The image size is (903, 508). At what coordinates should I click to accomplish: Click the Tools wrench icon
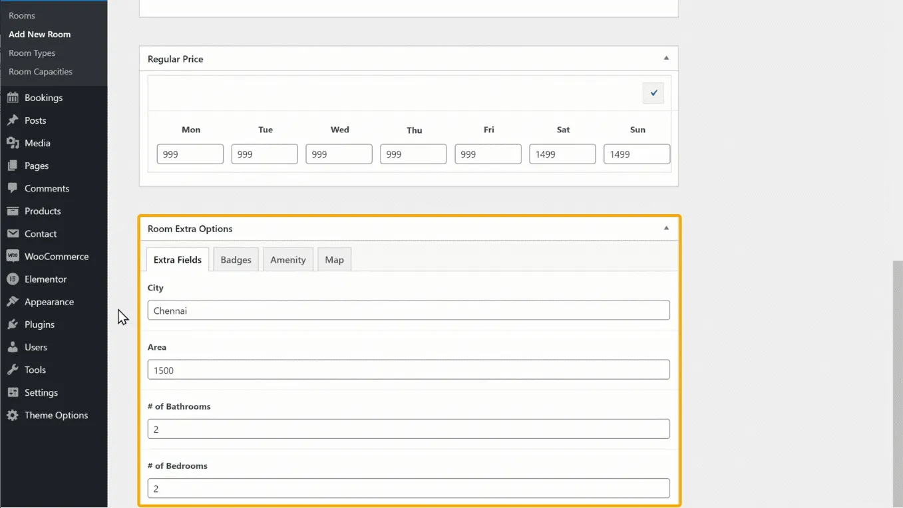[13, 370]
